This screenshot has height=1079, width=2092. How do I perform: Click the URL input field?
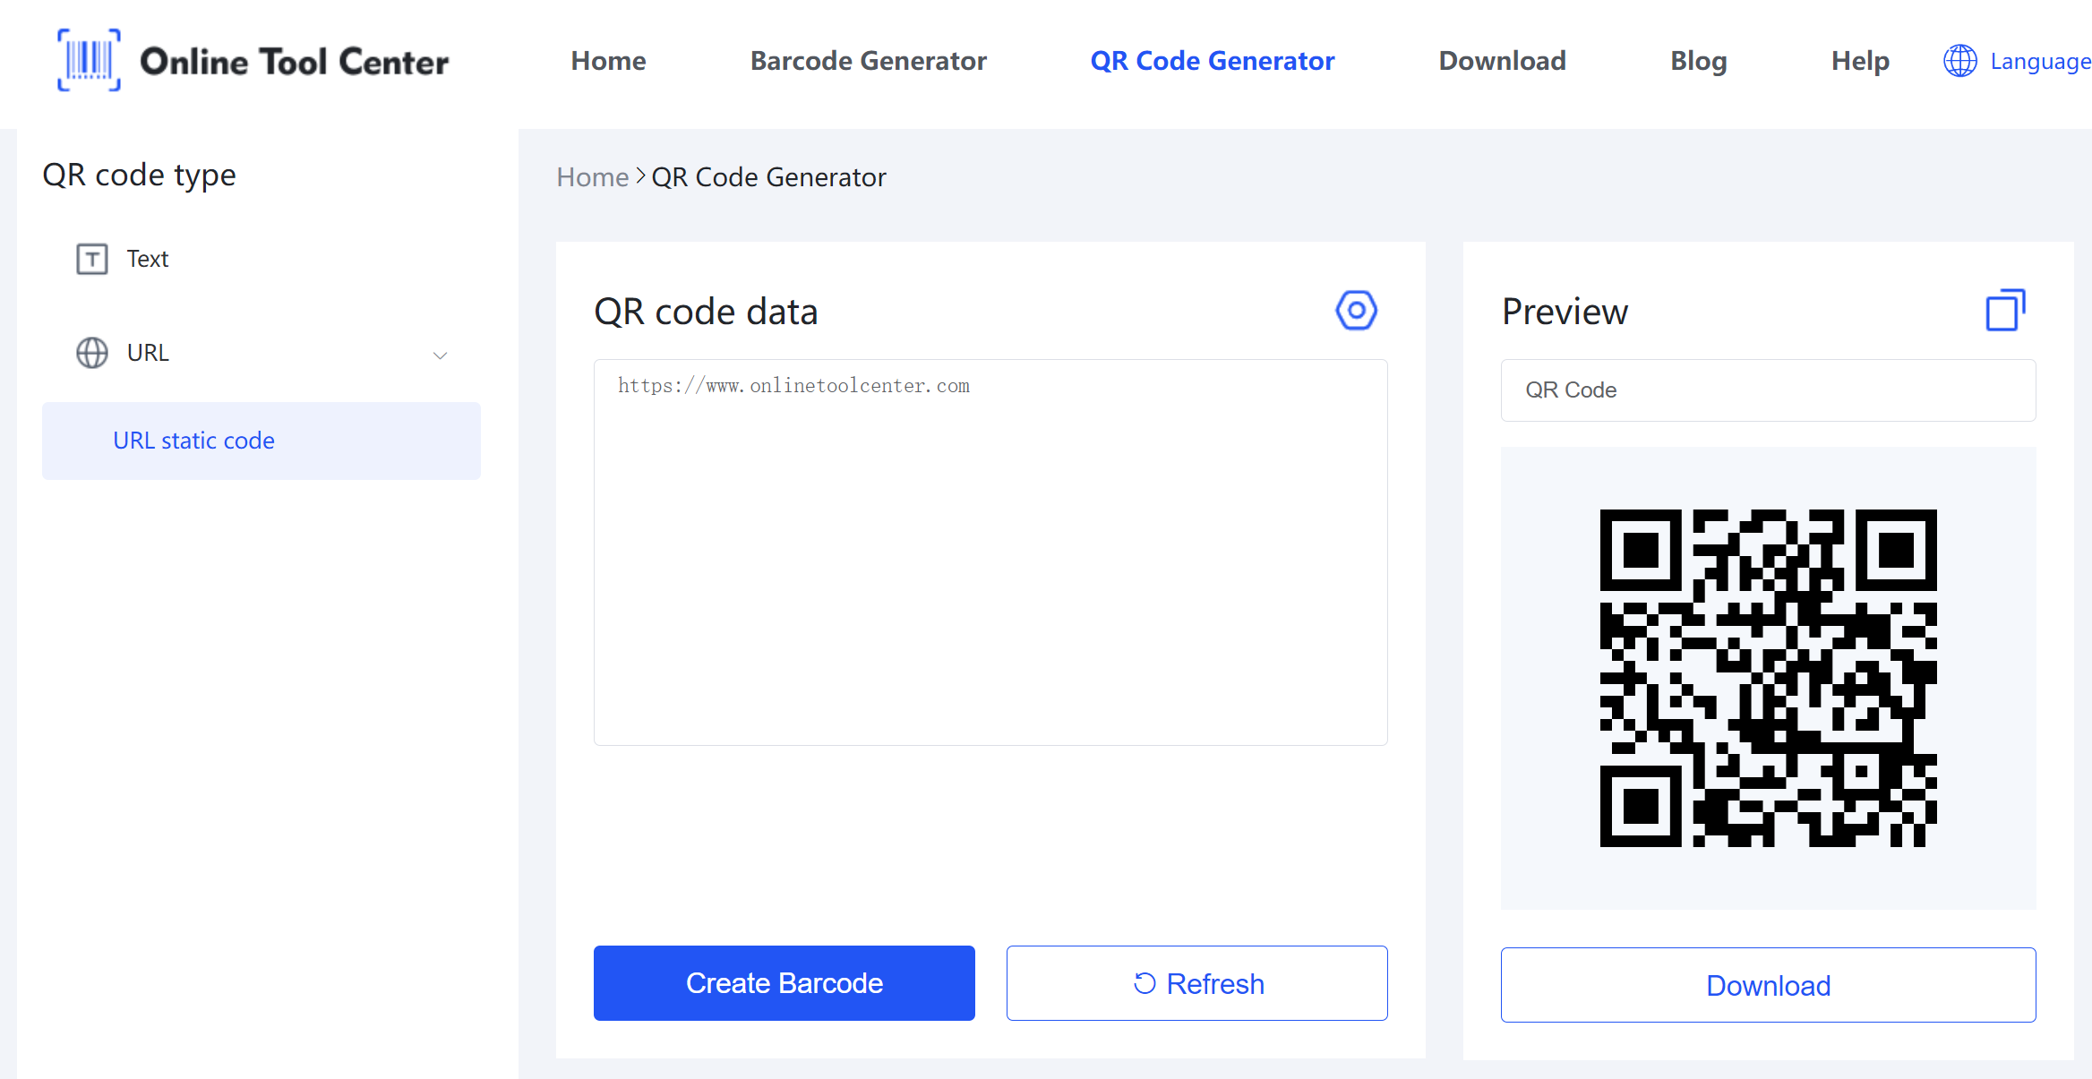990,551
